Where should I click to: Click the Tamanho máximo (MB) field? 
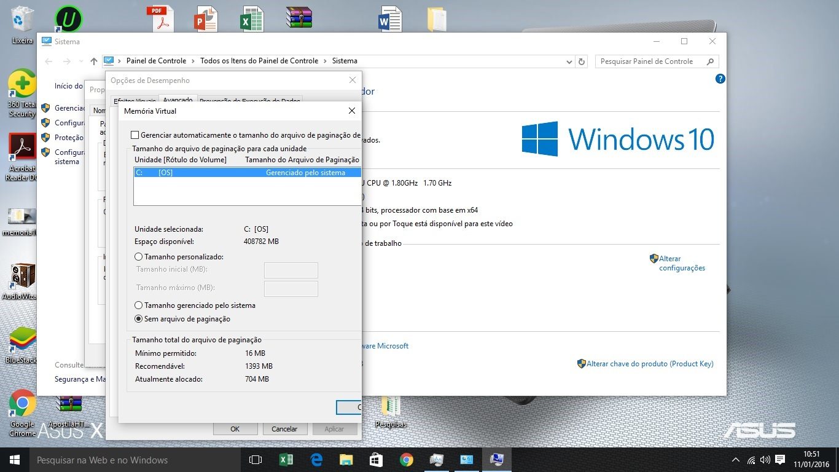coord(291,289)
